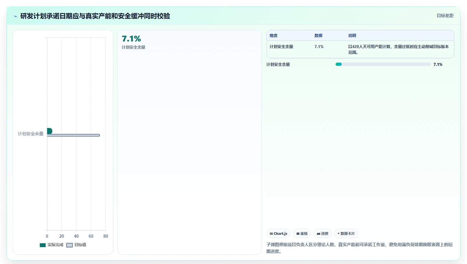Click the green actual bar in chart
467x264 pixels.
click(49, 131)
